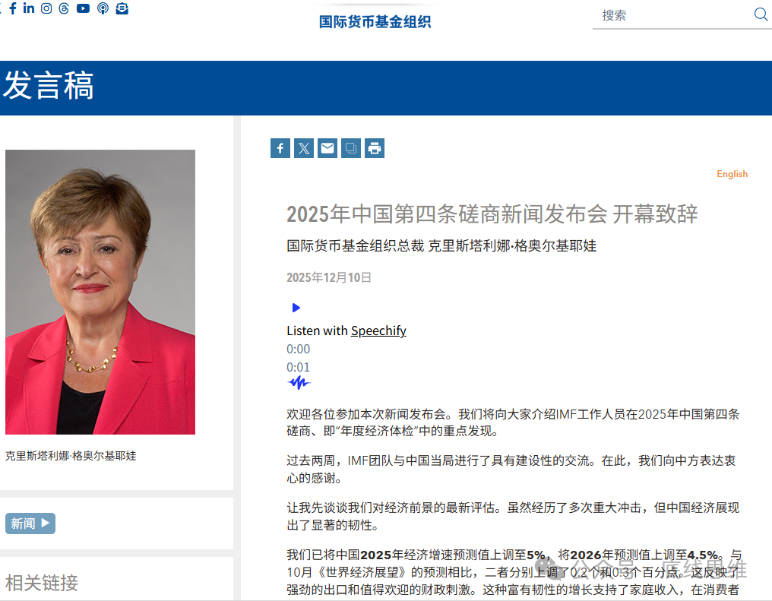The width and height of the screenshot is (772, 601).
Task: Open 新闻 with the arrow button
Action: coord(30,523)
